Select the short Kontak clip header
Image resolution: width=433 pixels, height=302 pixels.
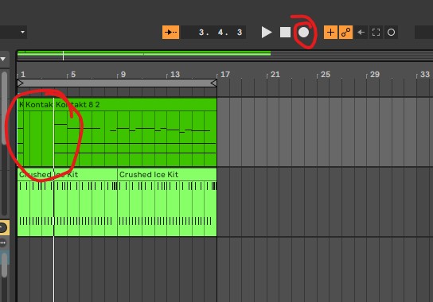(x=39, y=105)
